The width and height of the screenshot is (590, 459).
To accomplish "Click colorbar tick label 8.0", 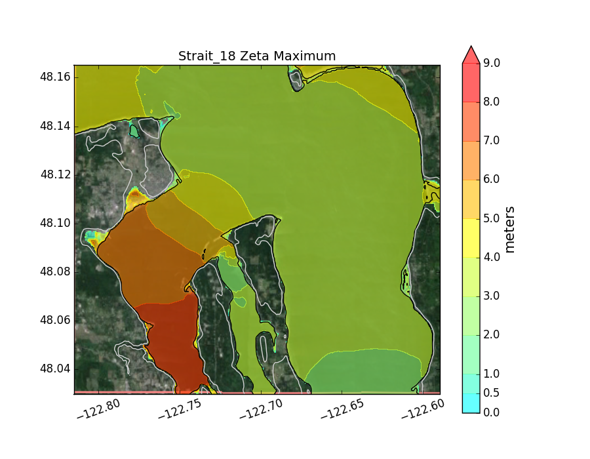I will [x=492, y=102].
